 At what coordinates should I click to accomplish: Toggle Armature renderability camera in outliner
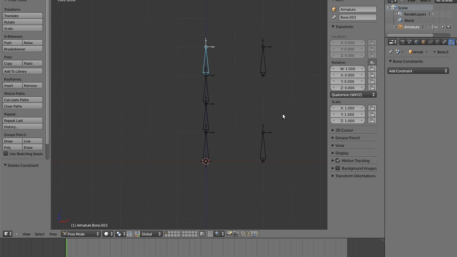(449, 27)
